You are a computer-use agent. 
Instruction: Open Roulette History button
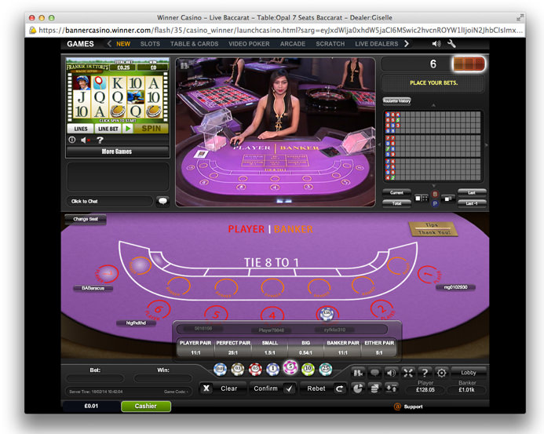[396, 100]
